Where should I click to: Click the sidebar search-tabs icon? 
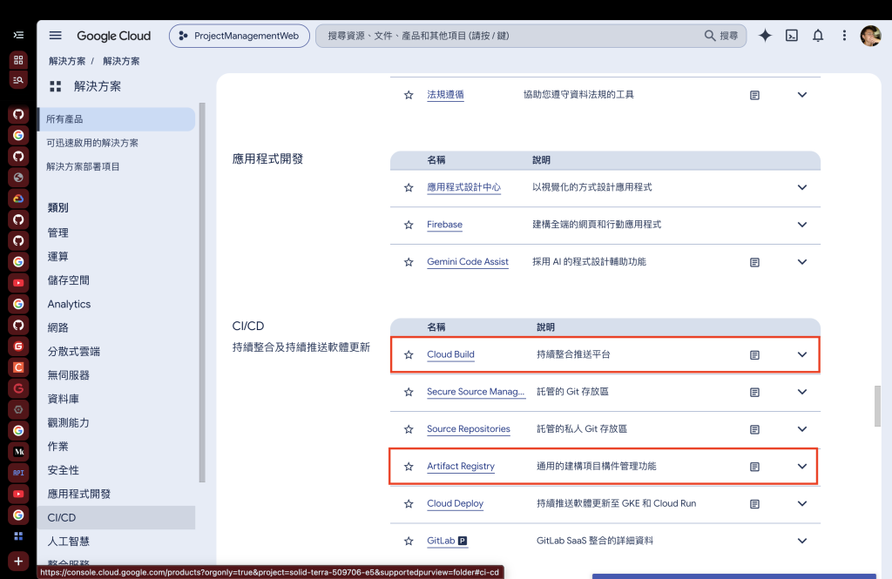tap(18, 80)
